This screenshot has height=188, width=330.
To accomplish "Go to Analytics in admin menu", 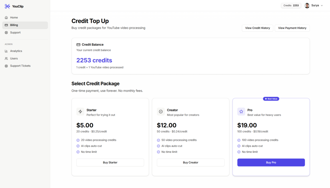I will 16,51.
